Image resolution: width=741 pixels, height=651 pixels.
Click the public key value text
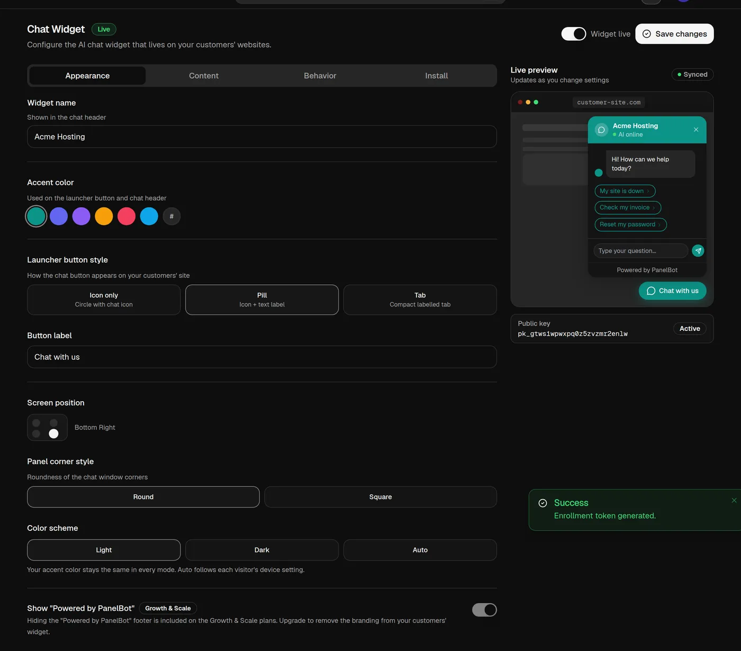click(573, 334)
